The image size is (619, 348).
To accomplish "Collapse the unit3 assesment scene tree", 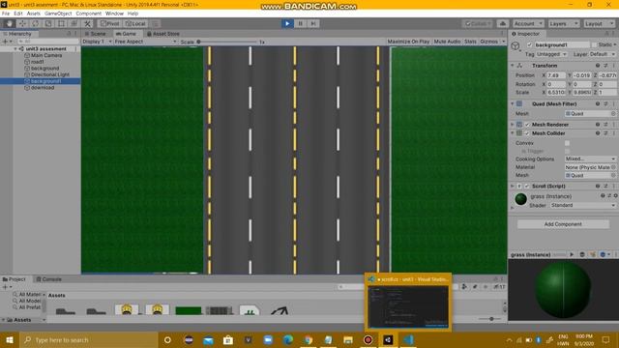I will 15,49.
